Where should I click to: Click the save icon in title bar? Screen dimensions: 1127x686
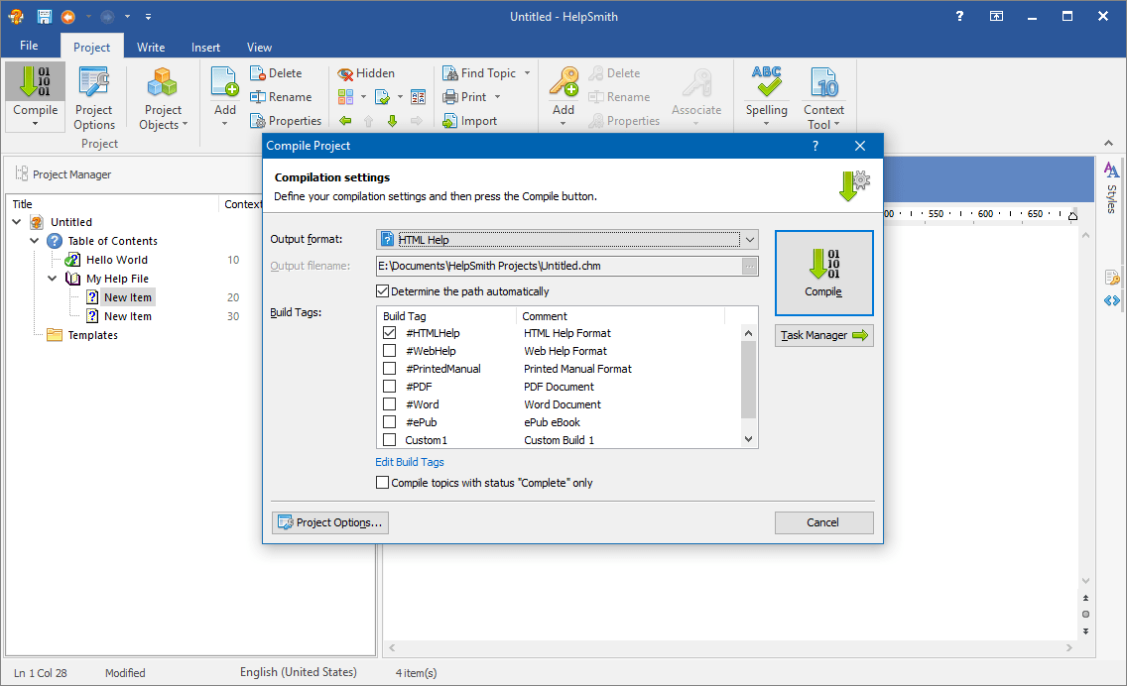[x=45, y=16]
